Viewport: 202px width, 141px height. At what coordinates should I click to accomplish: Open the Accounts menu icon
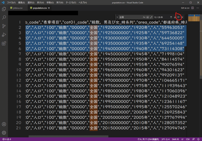(4, 124)
